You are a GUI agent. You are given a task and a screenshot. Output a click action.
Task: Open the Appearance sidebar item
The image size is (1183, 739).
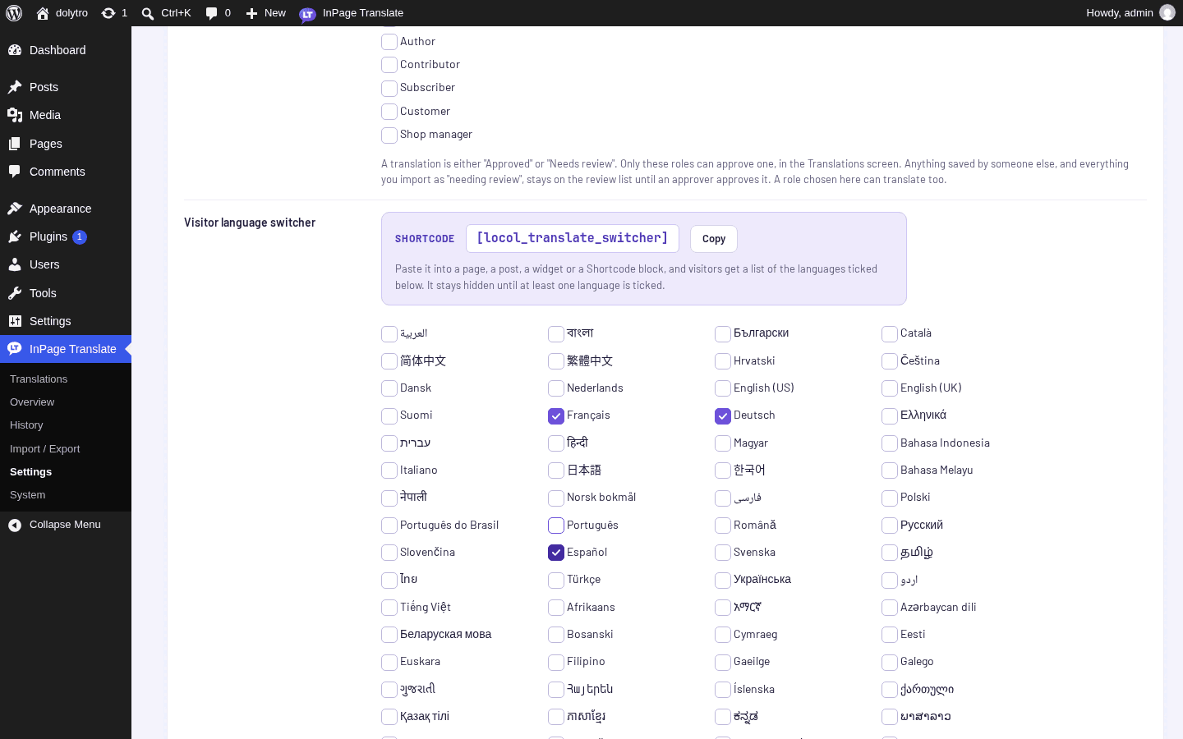[x=66, y=209]
